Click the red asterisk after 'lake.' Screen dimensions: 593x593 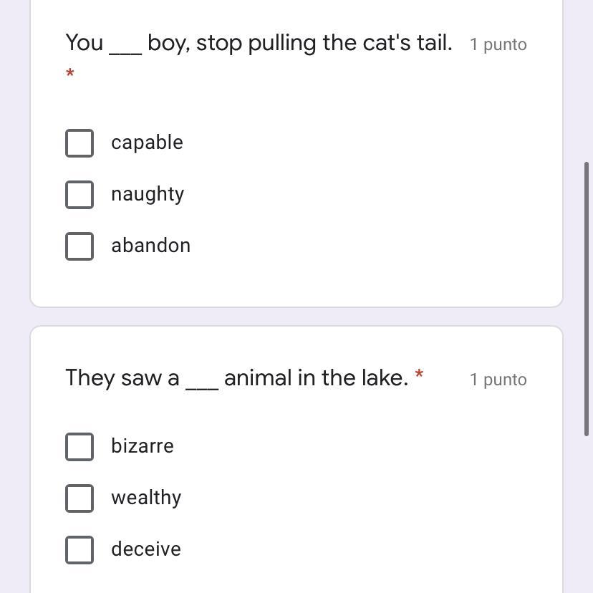click(x=419, y=375)
